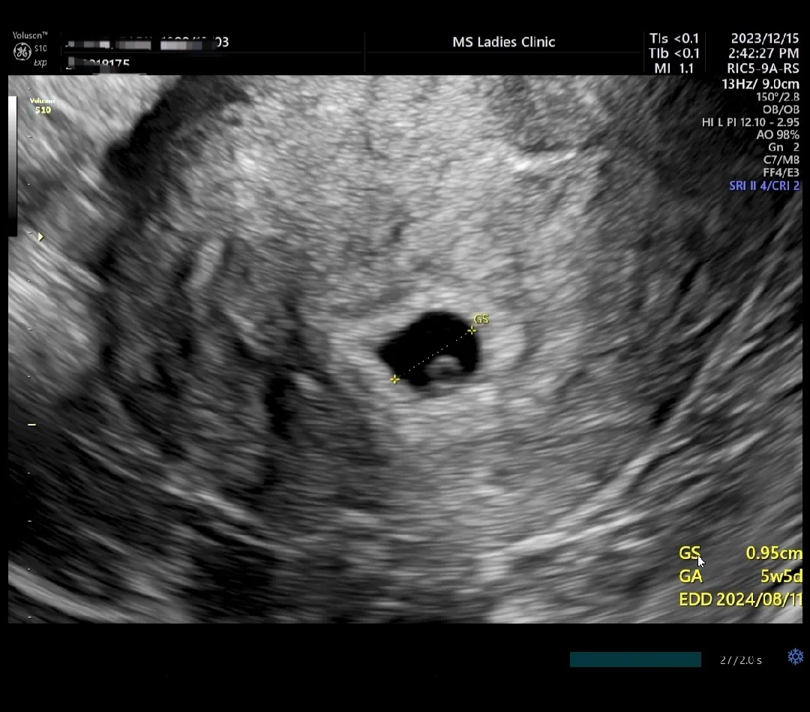Screen dimensions: 810x712
Task: Click the 'MI 1.1' mechanical index value
Action: (x=674, y=68)
